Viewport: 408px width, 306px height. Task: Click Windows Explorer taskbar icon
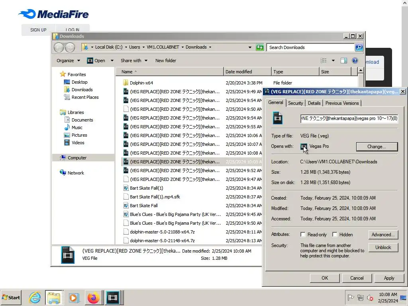tap(54, 297)
